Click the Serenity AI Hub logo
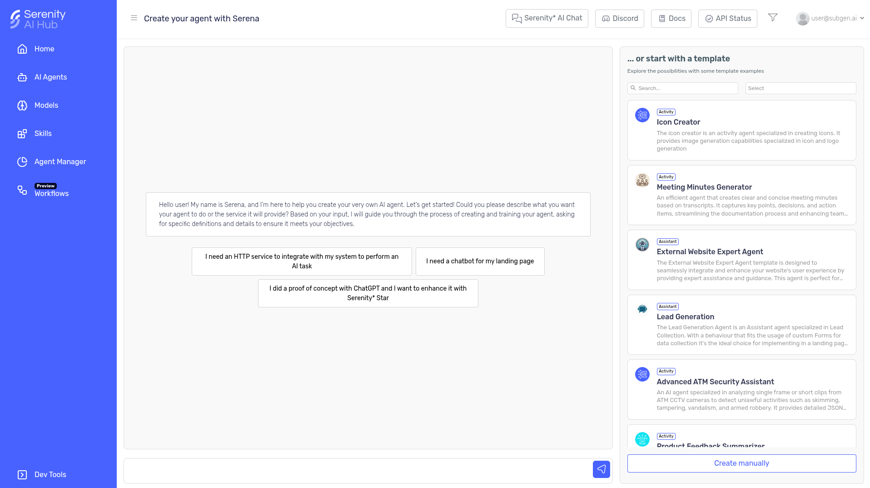Screen dimensions: 870x488 pyautogui.click(x=38, y=19)
